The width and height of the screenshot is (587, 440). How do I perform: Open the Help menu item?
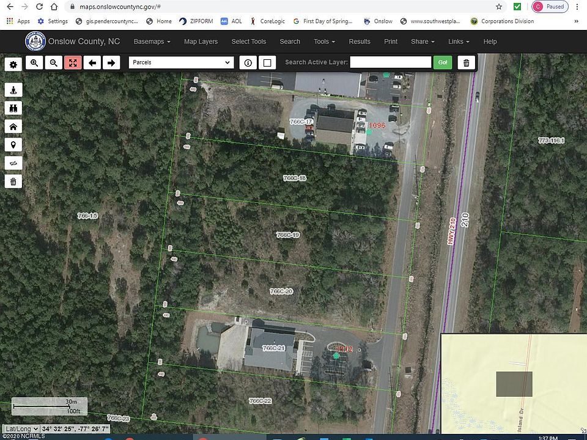tap(490, 42)
